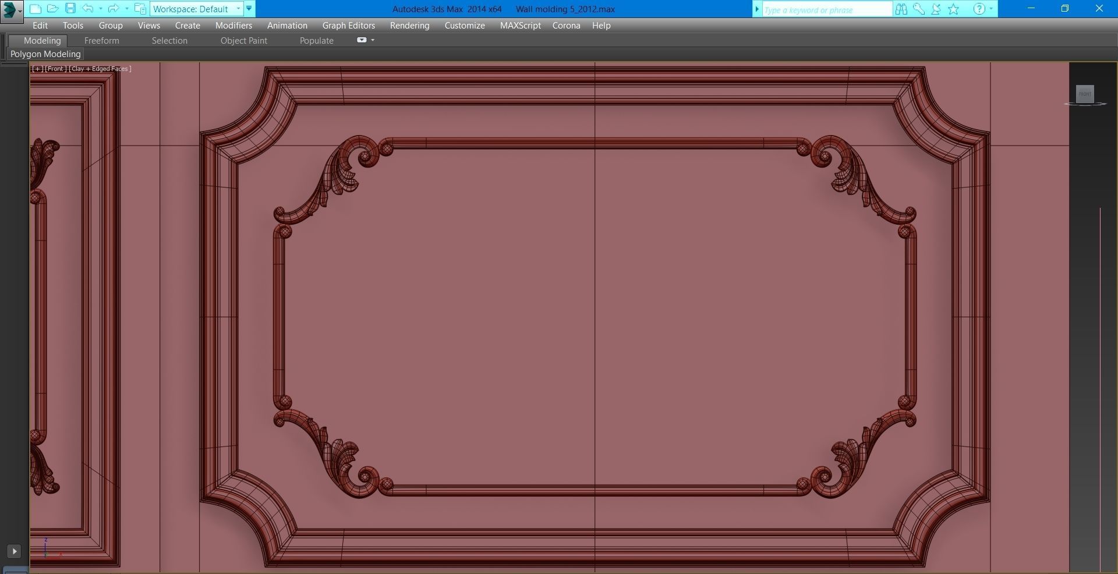Toggle ribbon minimize button icon
Viewport: 1118px width, 574px height.
coord(362,40)
